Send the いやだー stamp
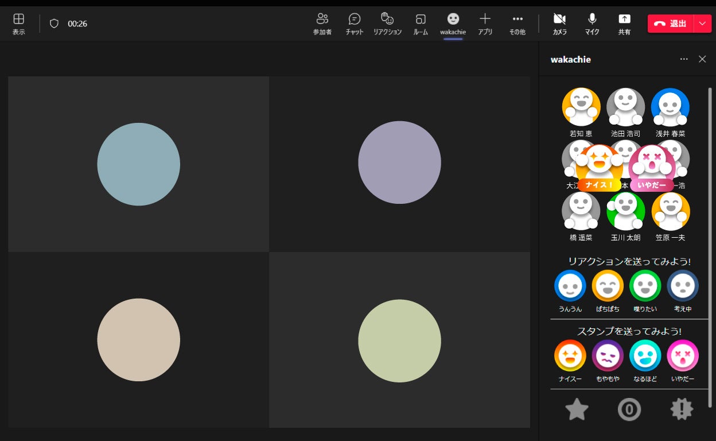This screenshot has height=441, width=716. point(682,356)
